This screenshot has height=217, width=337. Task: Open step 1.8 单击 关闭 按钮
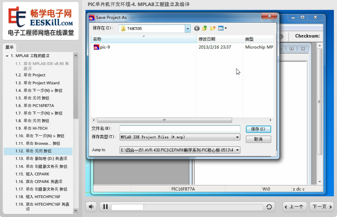pos(32,121)
